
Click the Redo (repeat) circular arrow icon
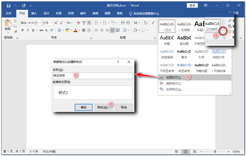[x=24, y=6]
